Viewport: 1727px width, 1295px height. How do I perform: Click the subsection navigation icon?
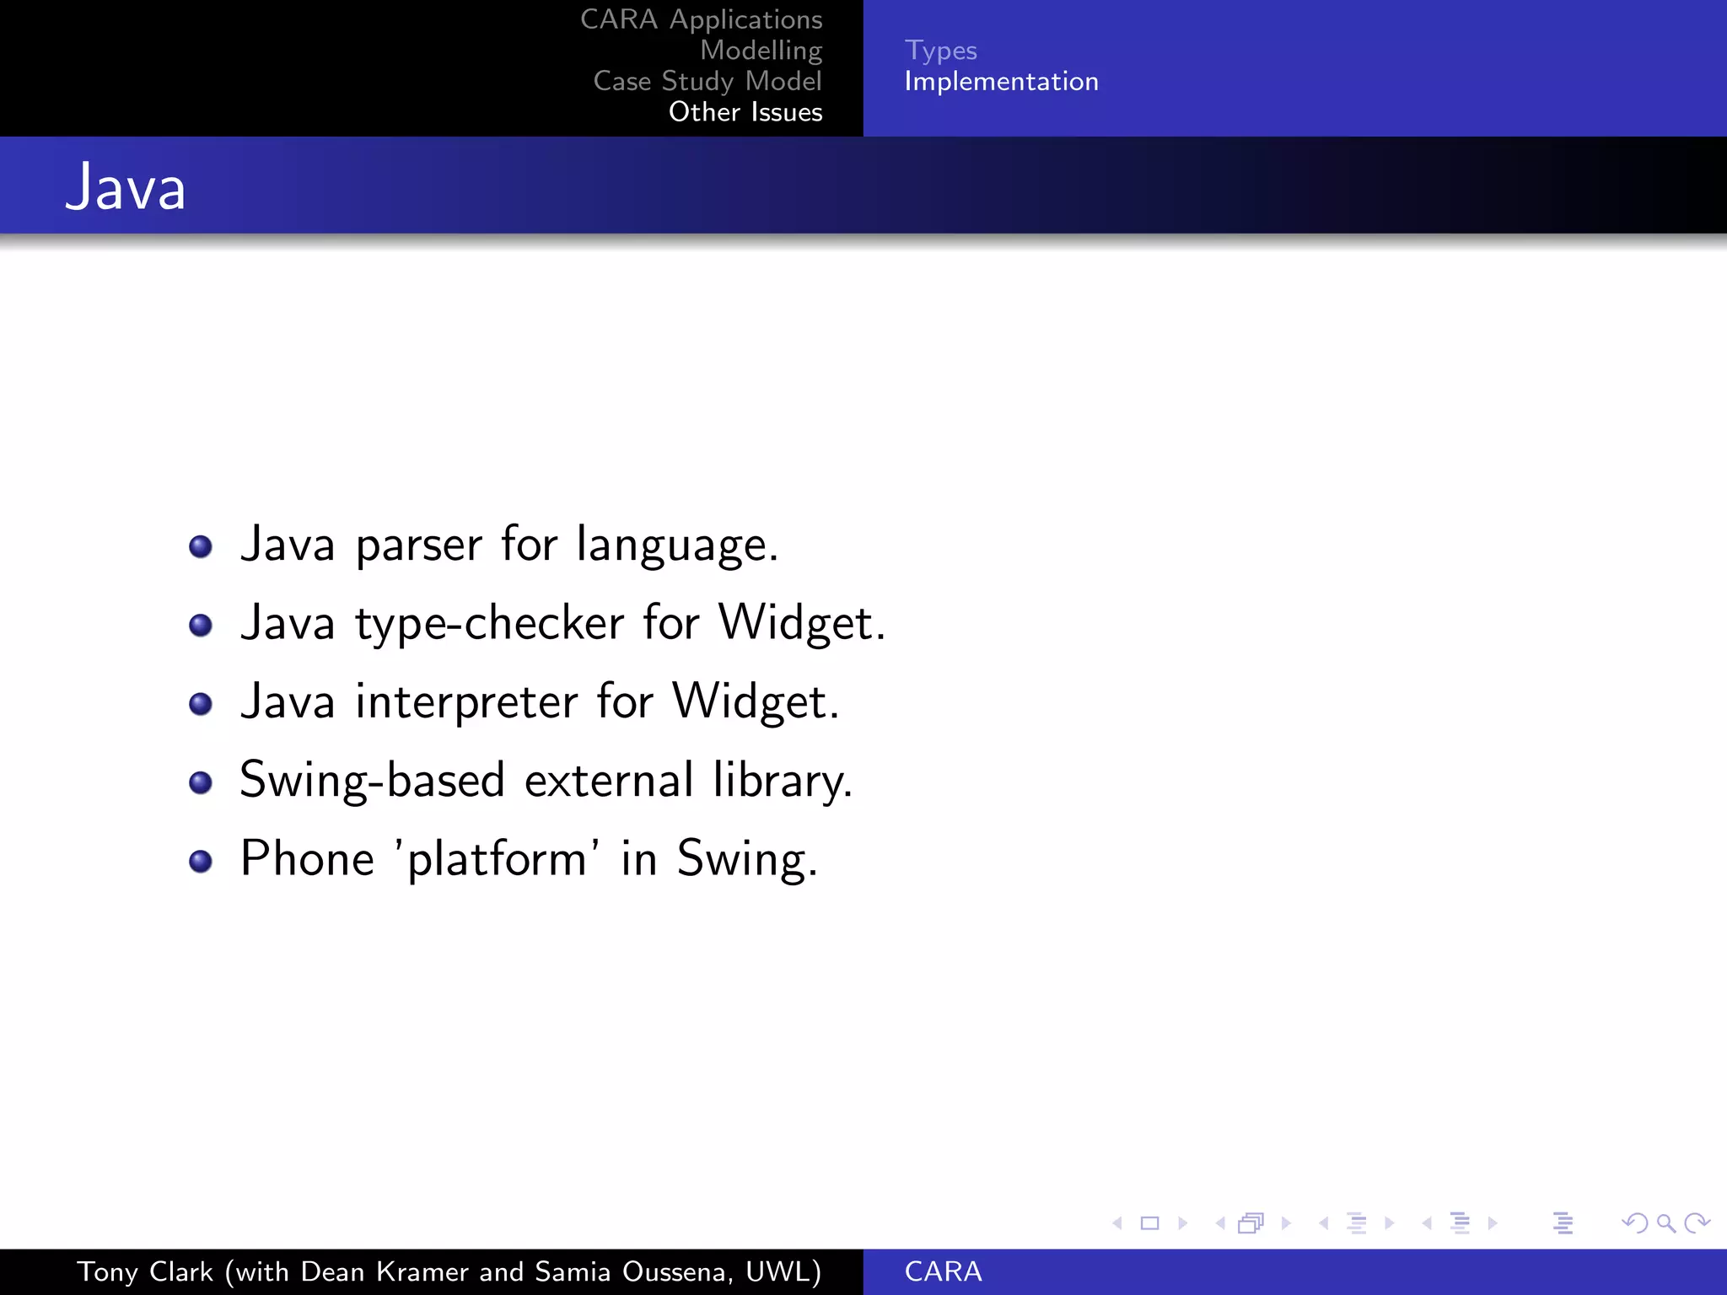click(1357, 1222)
